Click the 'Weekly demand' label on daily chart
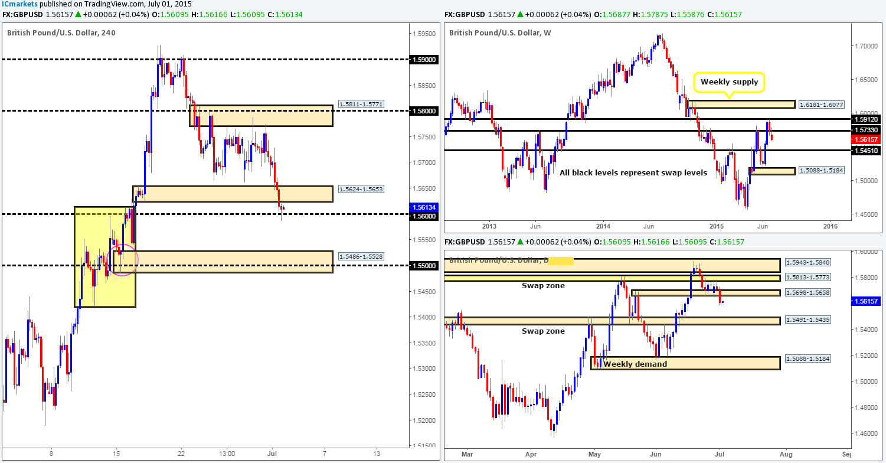 click(635, 364)
